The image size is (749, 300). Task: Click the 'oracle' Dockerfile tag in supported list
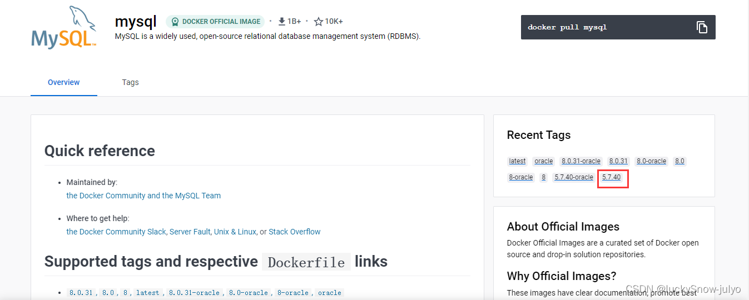pos(330,293)
